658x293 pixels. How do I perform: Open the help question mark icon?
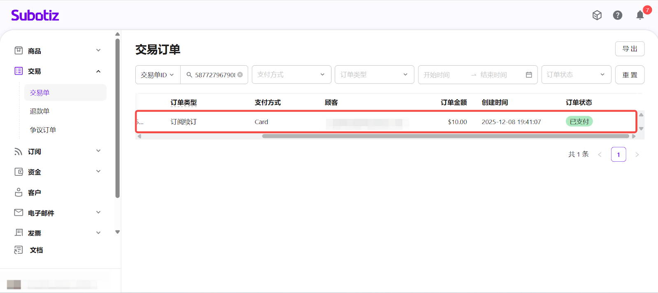(617, 16)
